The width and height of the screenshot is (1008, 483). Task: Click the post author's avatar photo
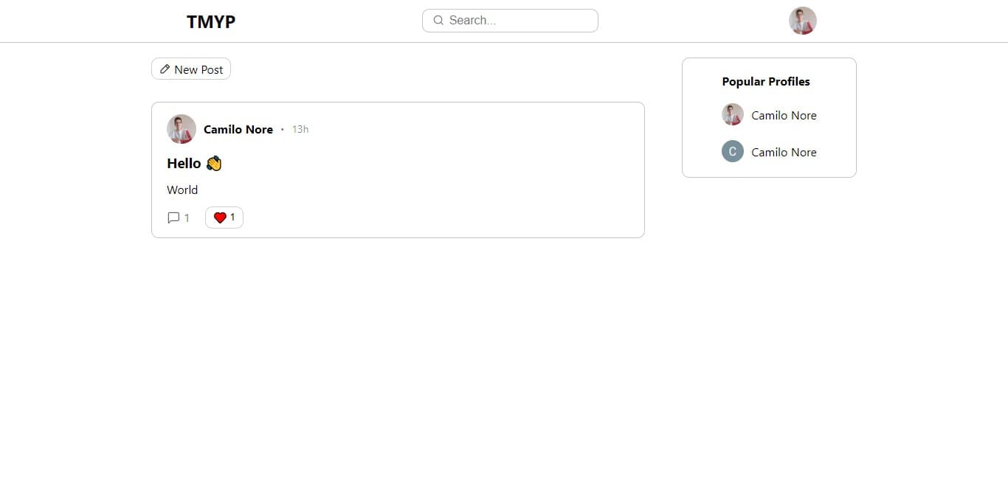pos(181,129)
